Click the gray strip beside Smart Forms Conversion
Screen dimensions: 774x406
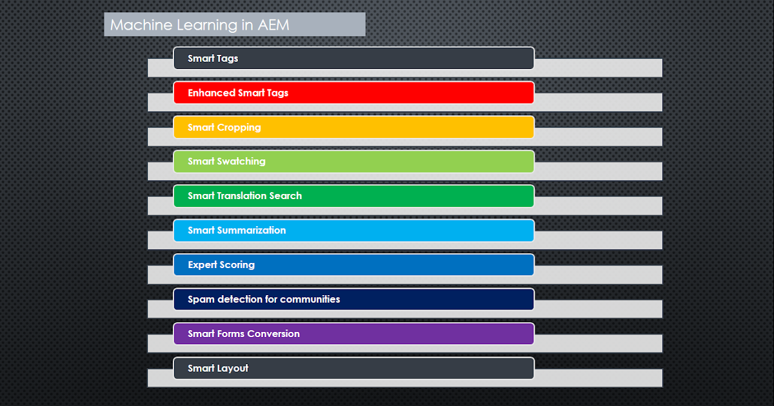(600, 343)
